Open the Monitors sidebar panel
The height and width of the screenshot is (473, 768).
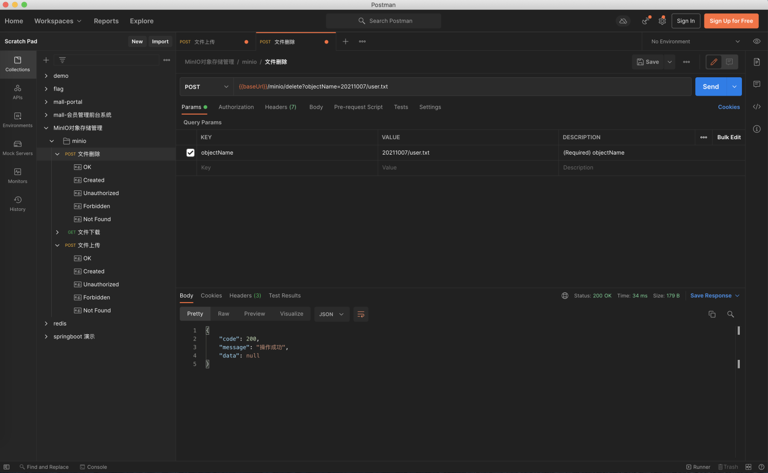tap(18, 176)
